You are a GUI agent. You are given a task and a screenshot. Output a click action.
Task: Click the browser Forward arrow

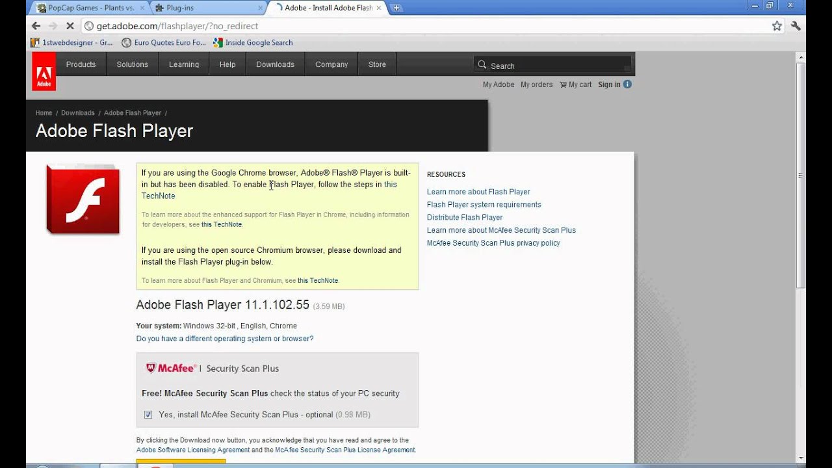(x=53, y=26)
